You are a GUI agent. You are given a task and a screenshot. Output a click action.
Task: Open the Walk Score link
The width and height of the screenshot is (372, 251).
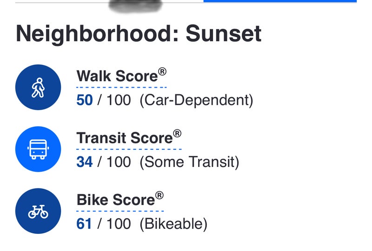[117, 76]
